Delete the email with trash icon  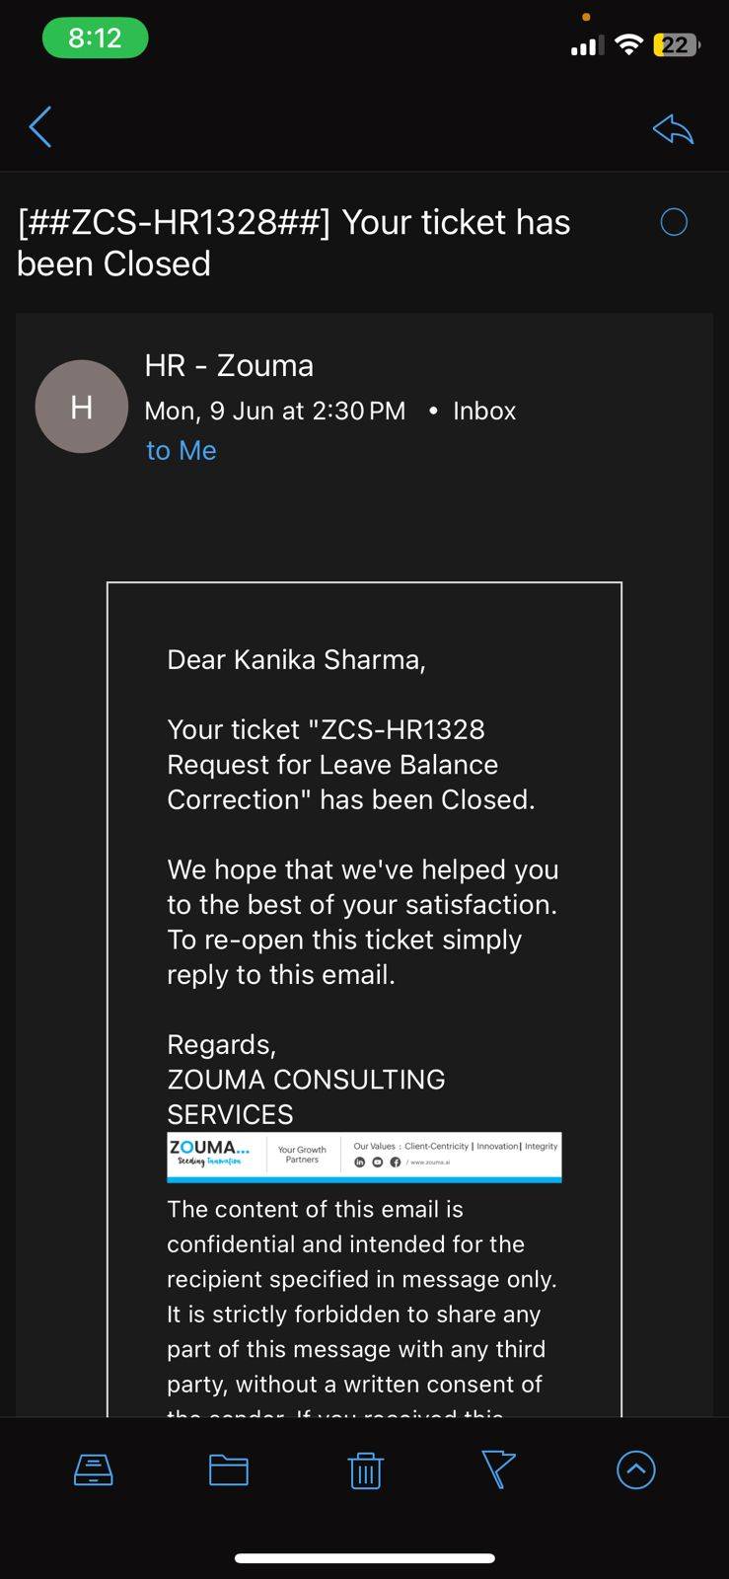click(365, 1470)
